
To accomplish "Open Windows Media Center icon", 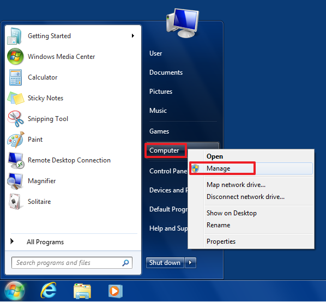I will [15, 56].
